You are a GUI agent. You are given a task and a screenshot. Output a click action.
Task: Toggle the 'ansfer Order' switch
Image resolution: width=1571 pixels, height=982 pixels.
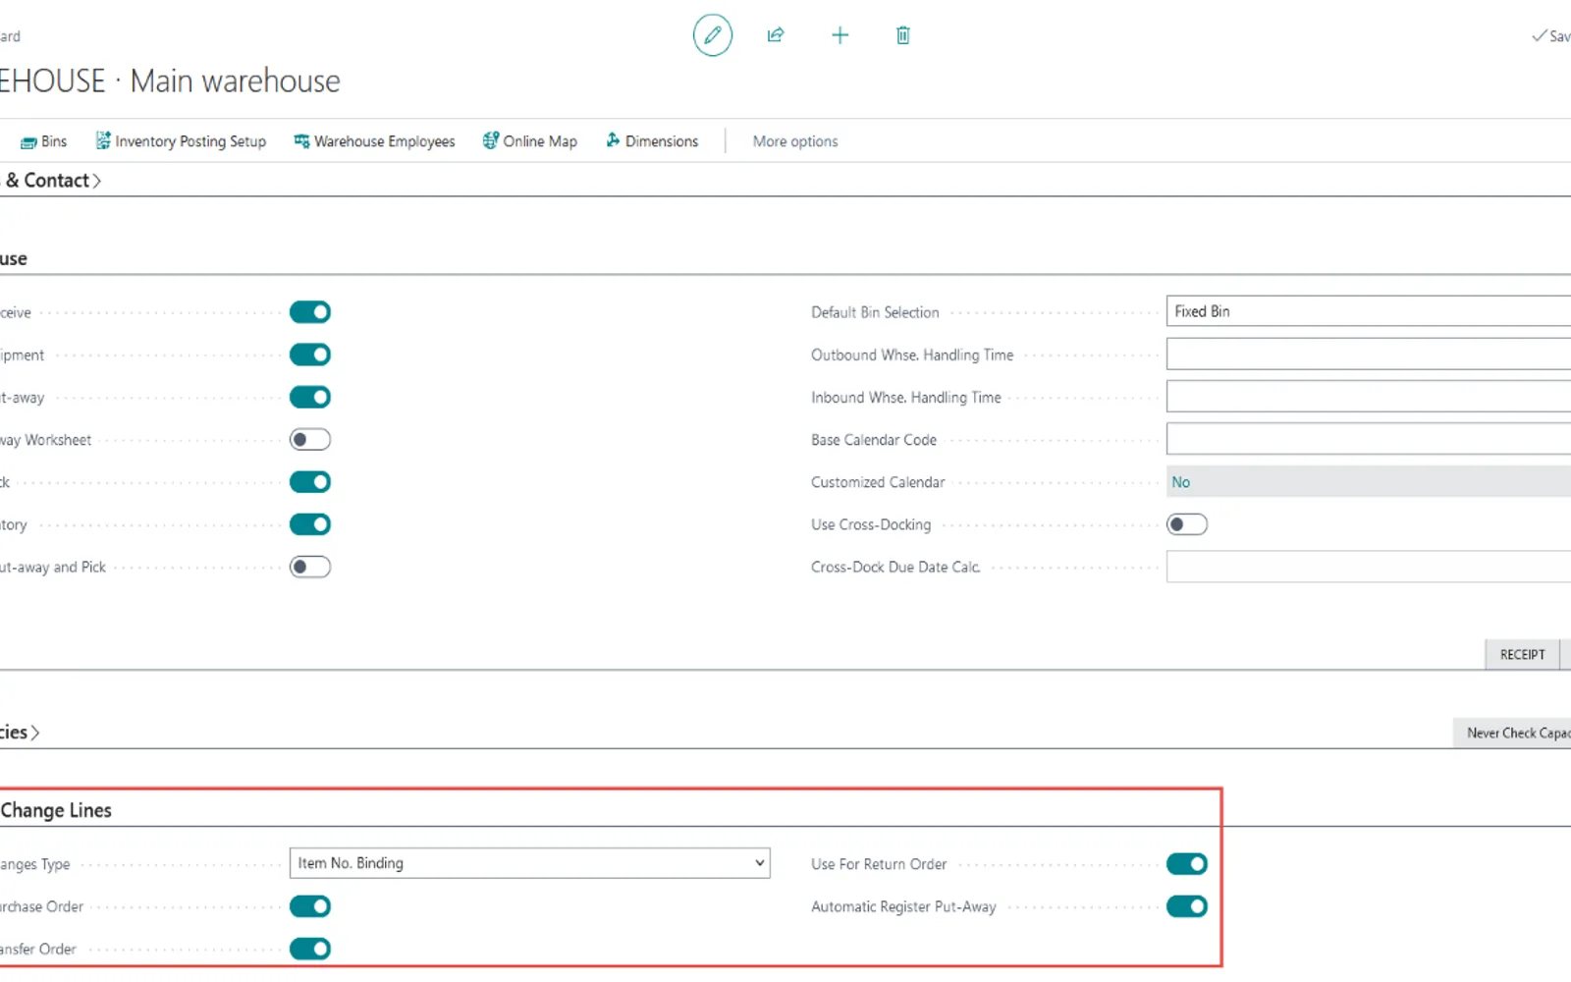coord(310,949)
